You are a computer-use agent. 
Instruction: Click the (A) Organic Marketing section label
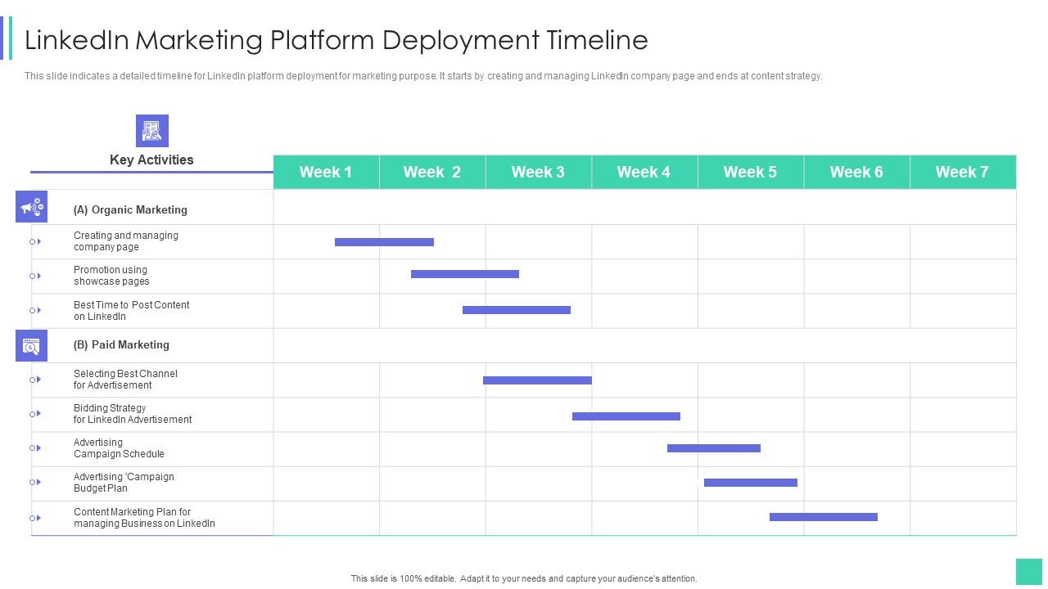pyautogui.click(x=130, y=210)
